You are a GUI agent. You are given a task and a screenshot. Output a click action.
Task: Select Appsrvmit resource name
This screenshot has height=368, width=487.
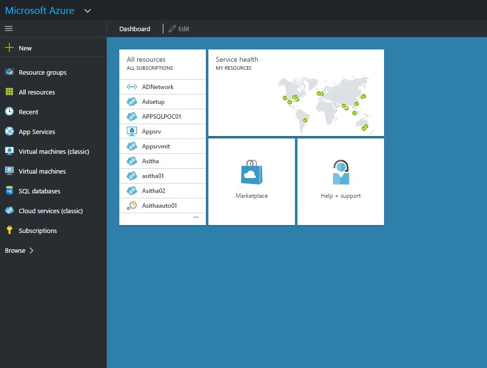(156, 146)
